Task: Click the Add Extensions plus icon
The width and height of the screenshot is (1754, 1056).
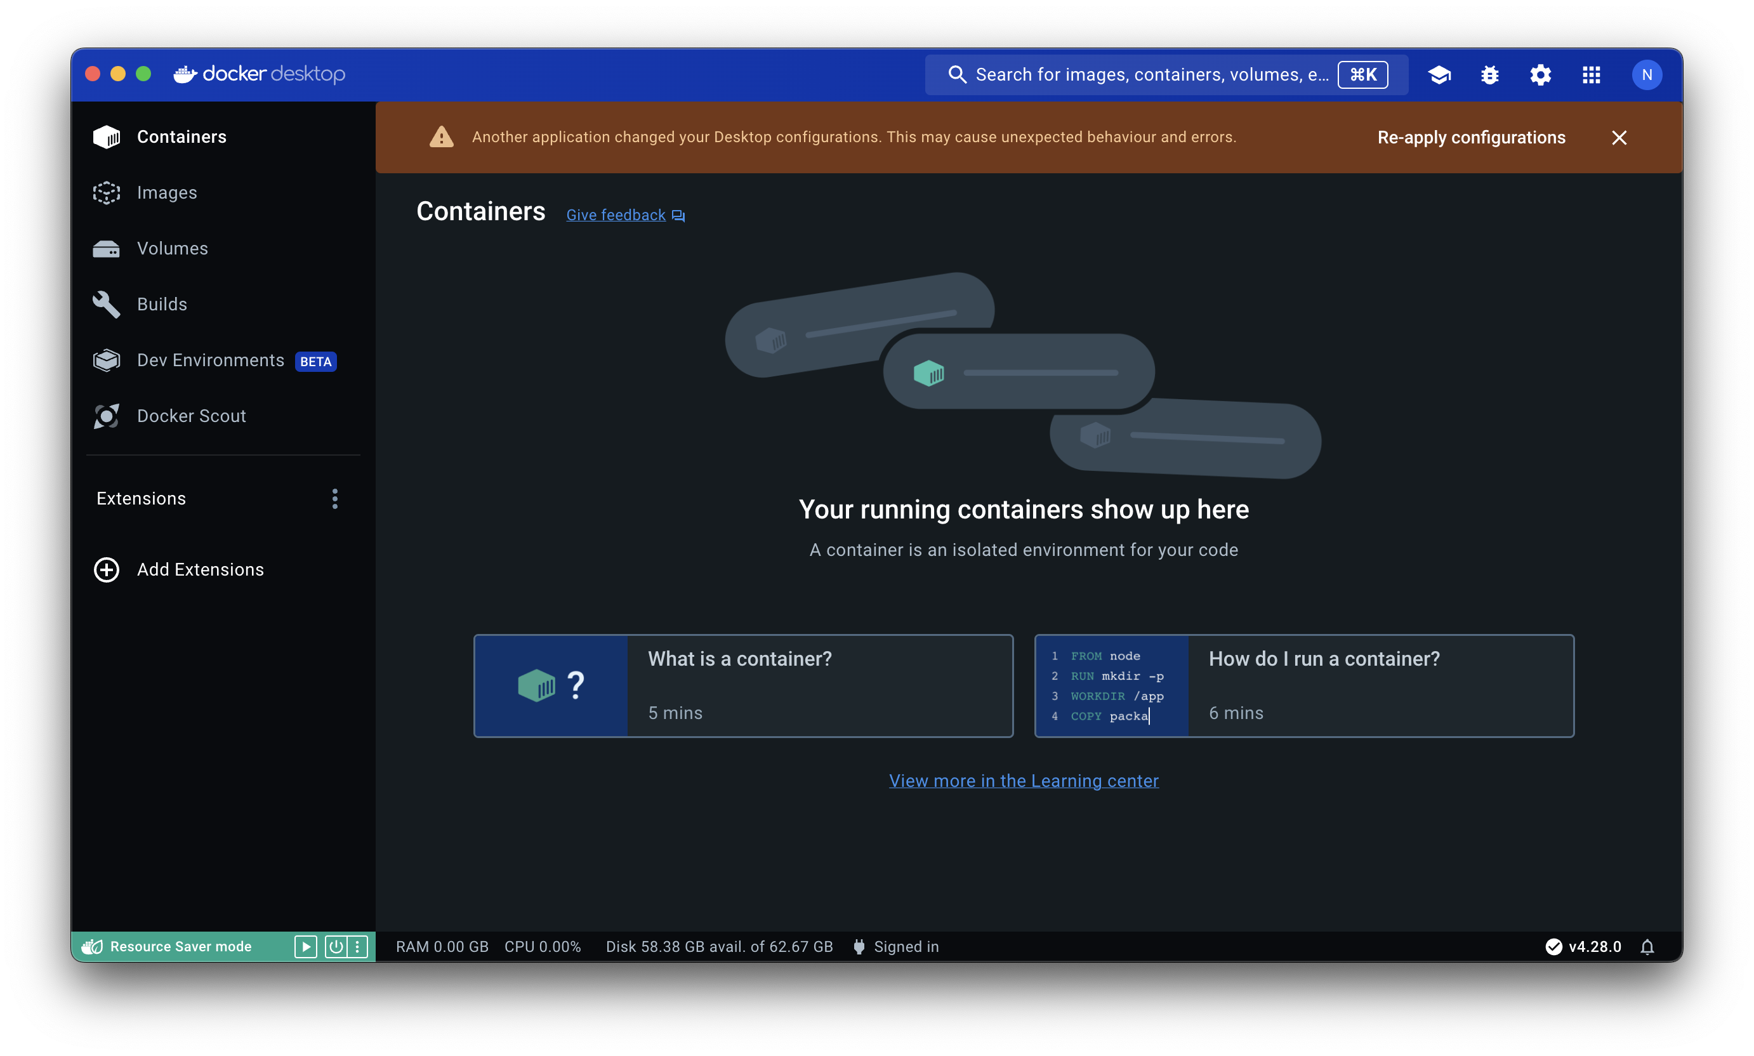Action: tap(107, 569)
